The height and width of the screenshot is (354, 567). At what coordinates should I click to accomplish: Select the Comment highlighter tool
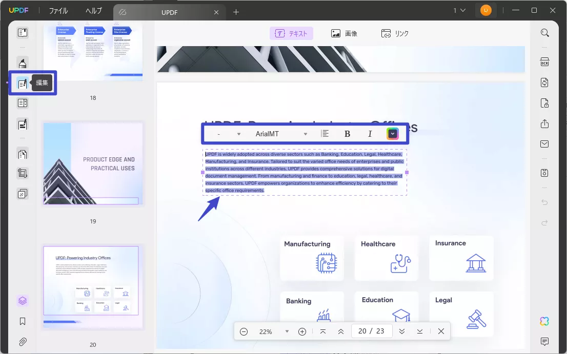23,63
